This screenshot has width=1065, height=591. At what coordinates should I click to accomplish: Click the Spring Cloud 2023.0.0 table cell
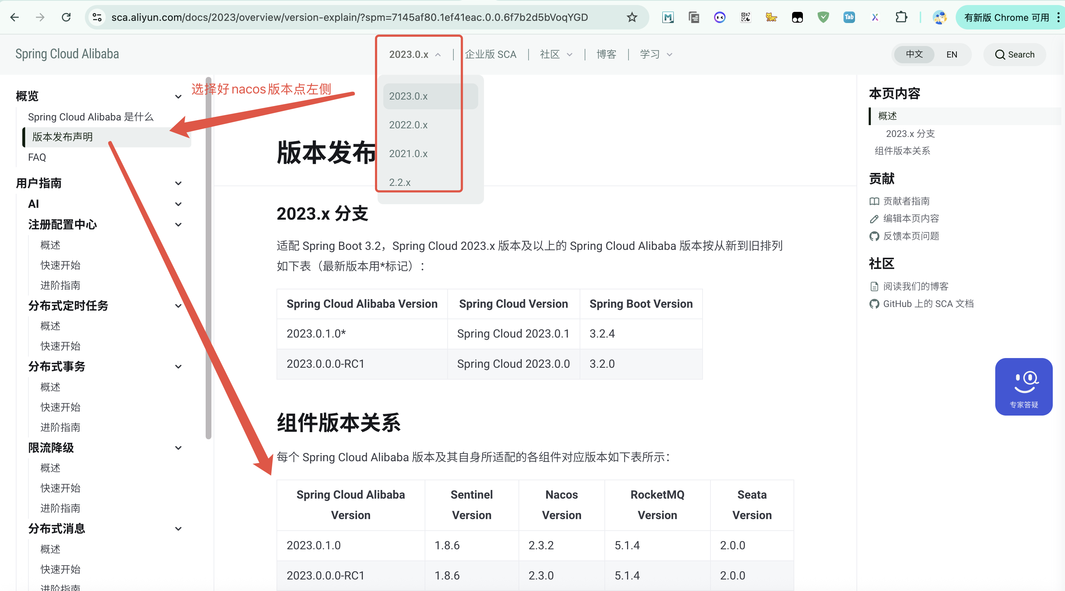click(513, 364)
